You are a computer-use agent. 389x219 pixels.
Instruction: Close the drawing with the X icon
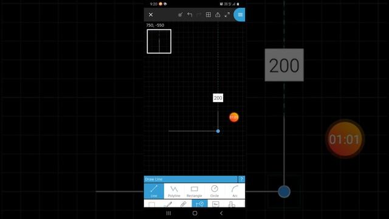click(151, 15)
